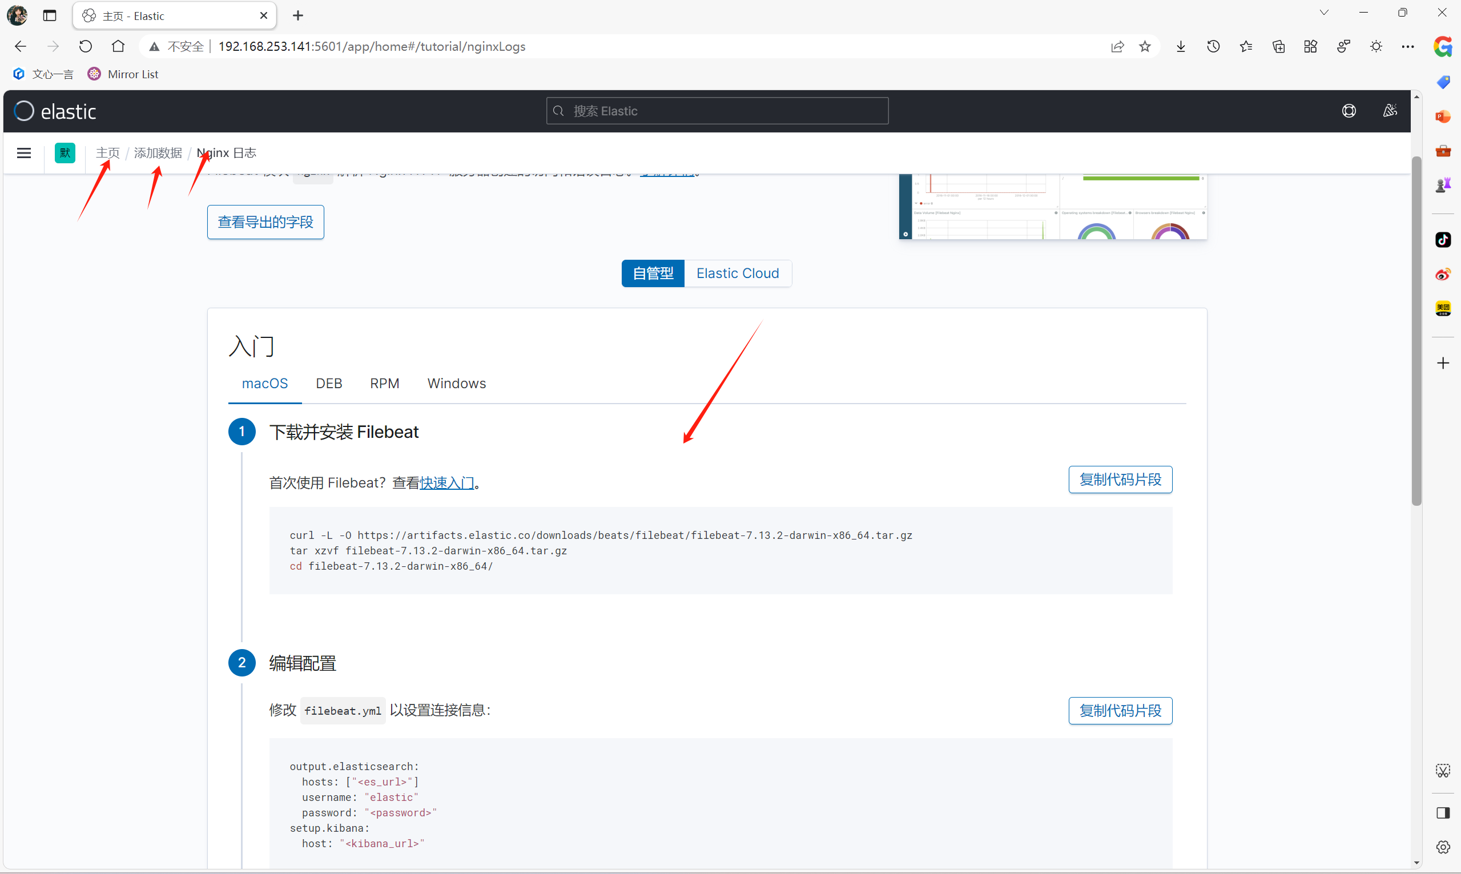Viewport: 1461px width, 874px height.
Task: Open the browser home page
Action: click(118, 47)
